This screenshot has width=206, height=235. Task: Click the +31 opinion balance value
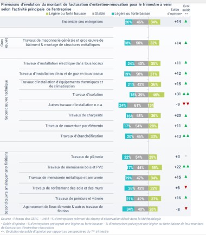(x=178, y=94)
